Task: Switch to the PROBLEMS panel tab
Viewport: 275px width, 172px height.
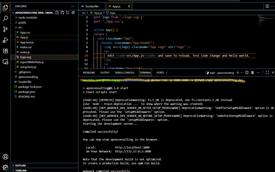Action: tap(89, 72)
